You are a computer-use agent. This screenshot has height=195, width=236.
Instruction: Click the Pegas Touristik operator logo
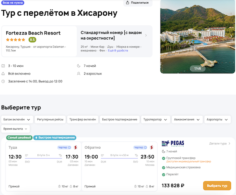pyautogui.click(x=173, y=144)
